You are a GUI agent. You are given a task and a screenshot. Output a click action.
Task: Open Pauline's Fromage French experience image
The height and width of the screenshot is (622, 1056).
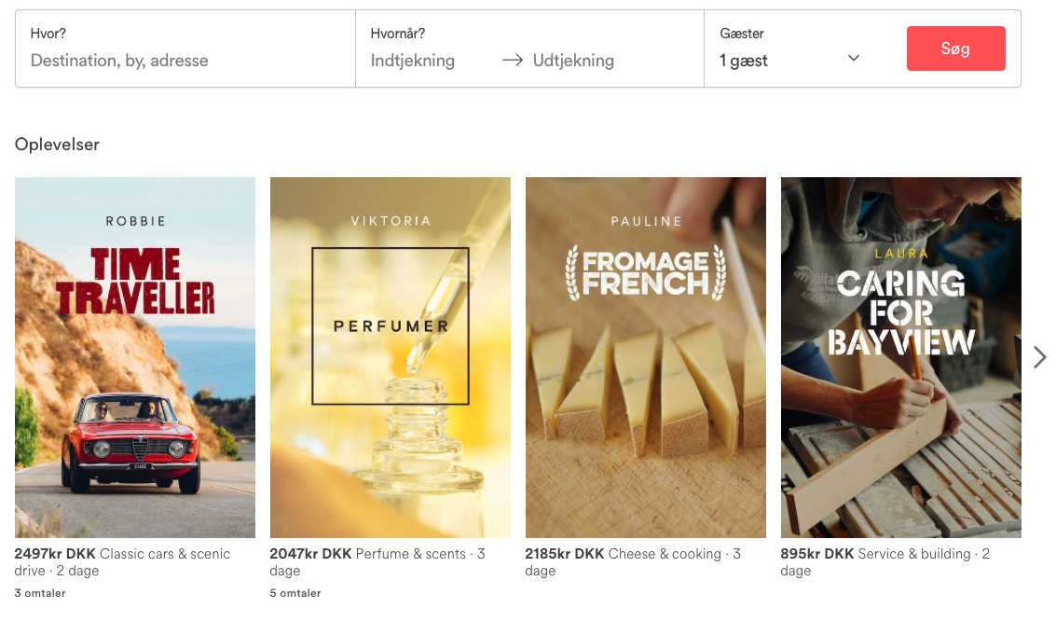pos(646,357)
